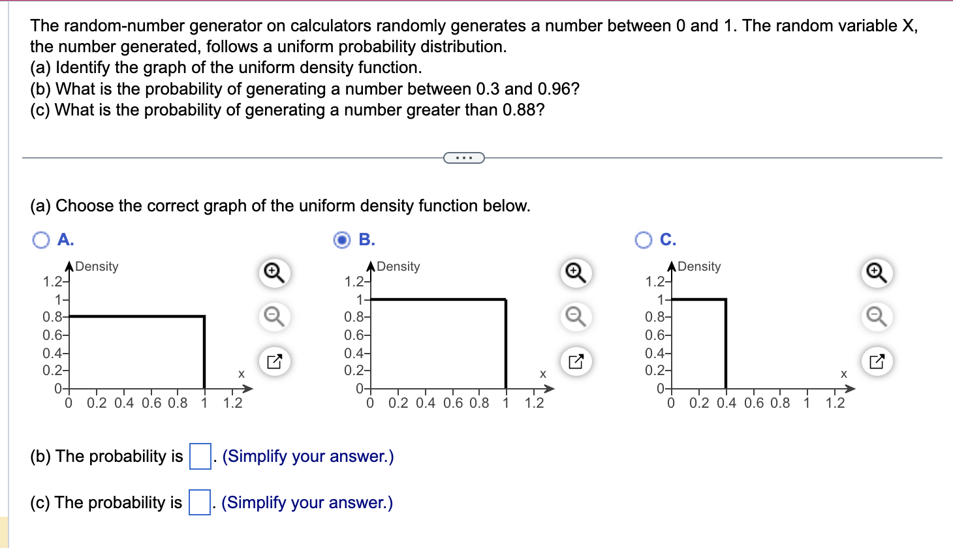Screen dimensions: 953x548
Task: Select answer choice A radio button
Action: click(41, 239)
